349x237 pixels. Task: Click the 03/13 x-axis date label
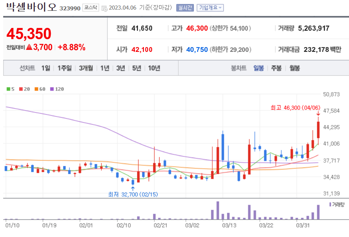(x=229, y=225)
